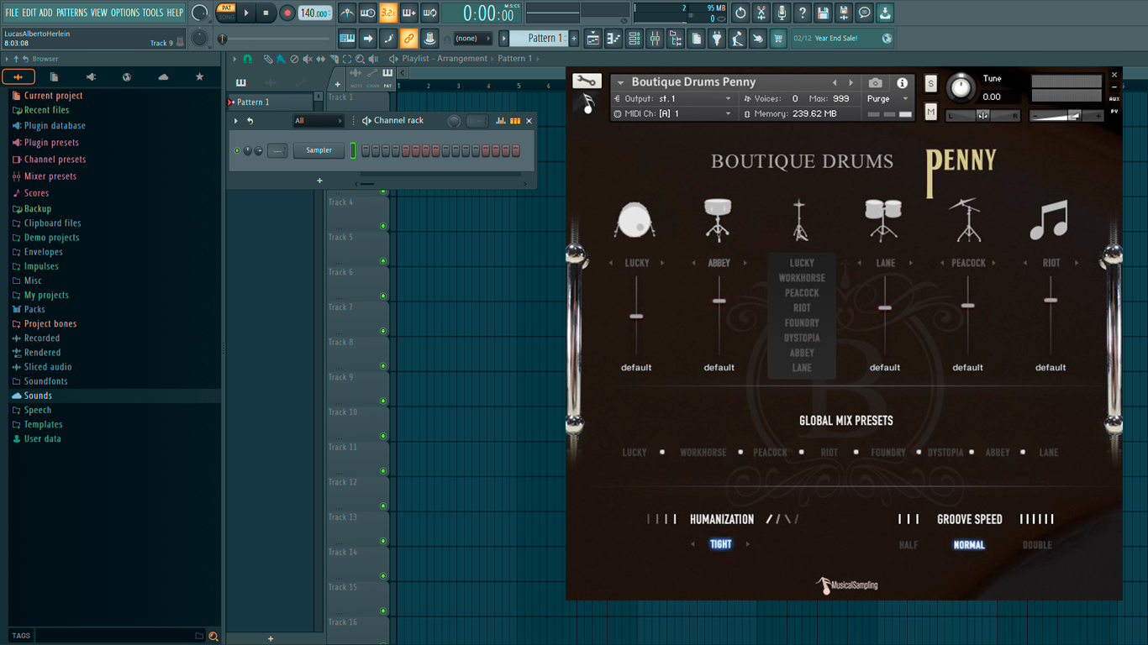Select the paint brush tool in playlist
This screenshot has width=1148, height=645.
[x=281, y=59]
